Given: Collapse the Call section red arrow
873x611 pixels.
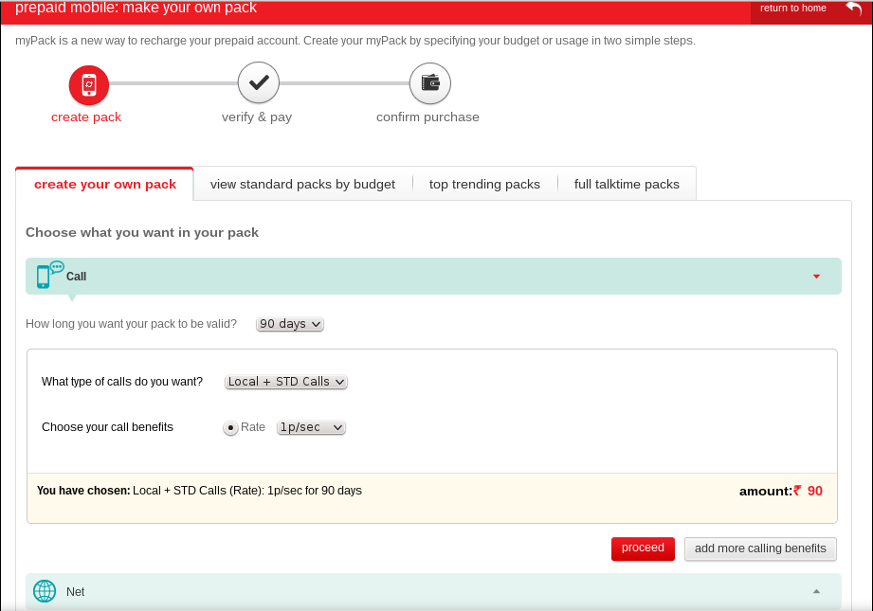Looking at the screenshot, I should click(x=816, y=277).
